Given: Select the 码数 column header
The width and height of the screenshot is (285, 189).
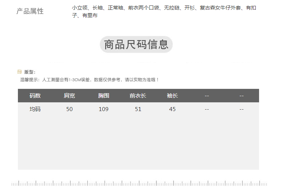Looking at the screenshot, I should (35, 96).
